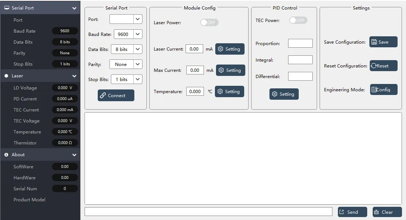Open the Baud Rate dropdown
This screenshot has width=406, height=220.
[138, 34]
